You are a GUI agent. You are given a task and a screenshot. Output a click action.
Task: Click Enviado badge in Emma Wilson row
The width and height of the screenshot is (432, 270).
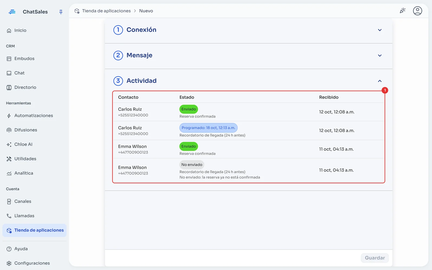188,146
